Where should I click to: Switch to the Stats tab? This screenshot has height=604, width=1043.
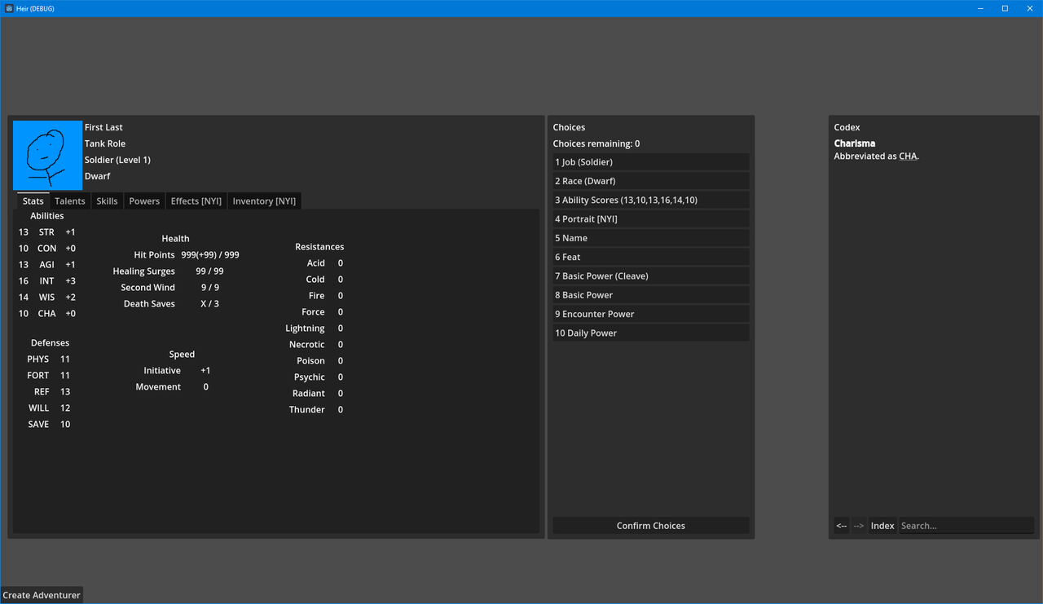pos(33,201)
